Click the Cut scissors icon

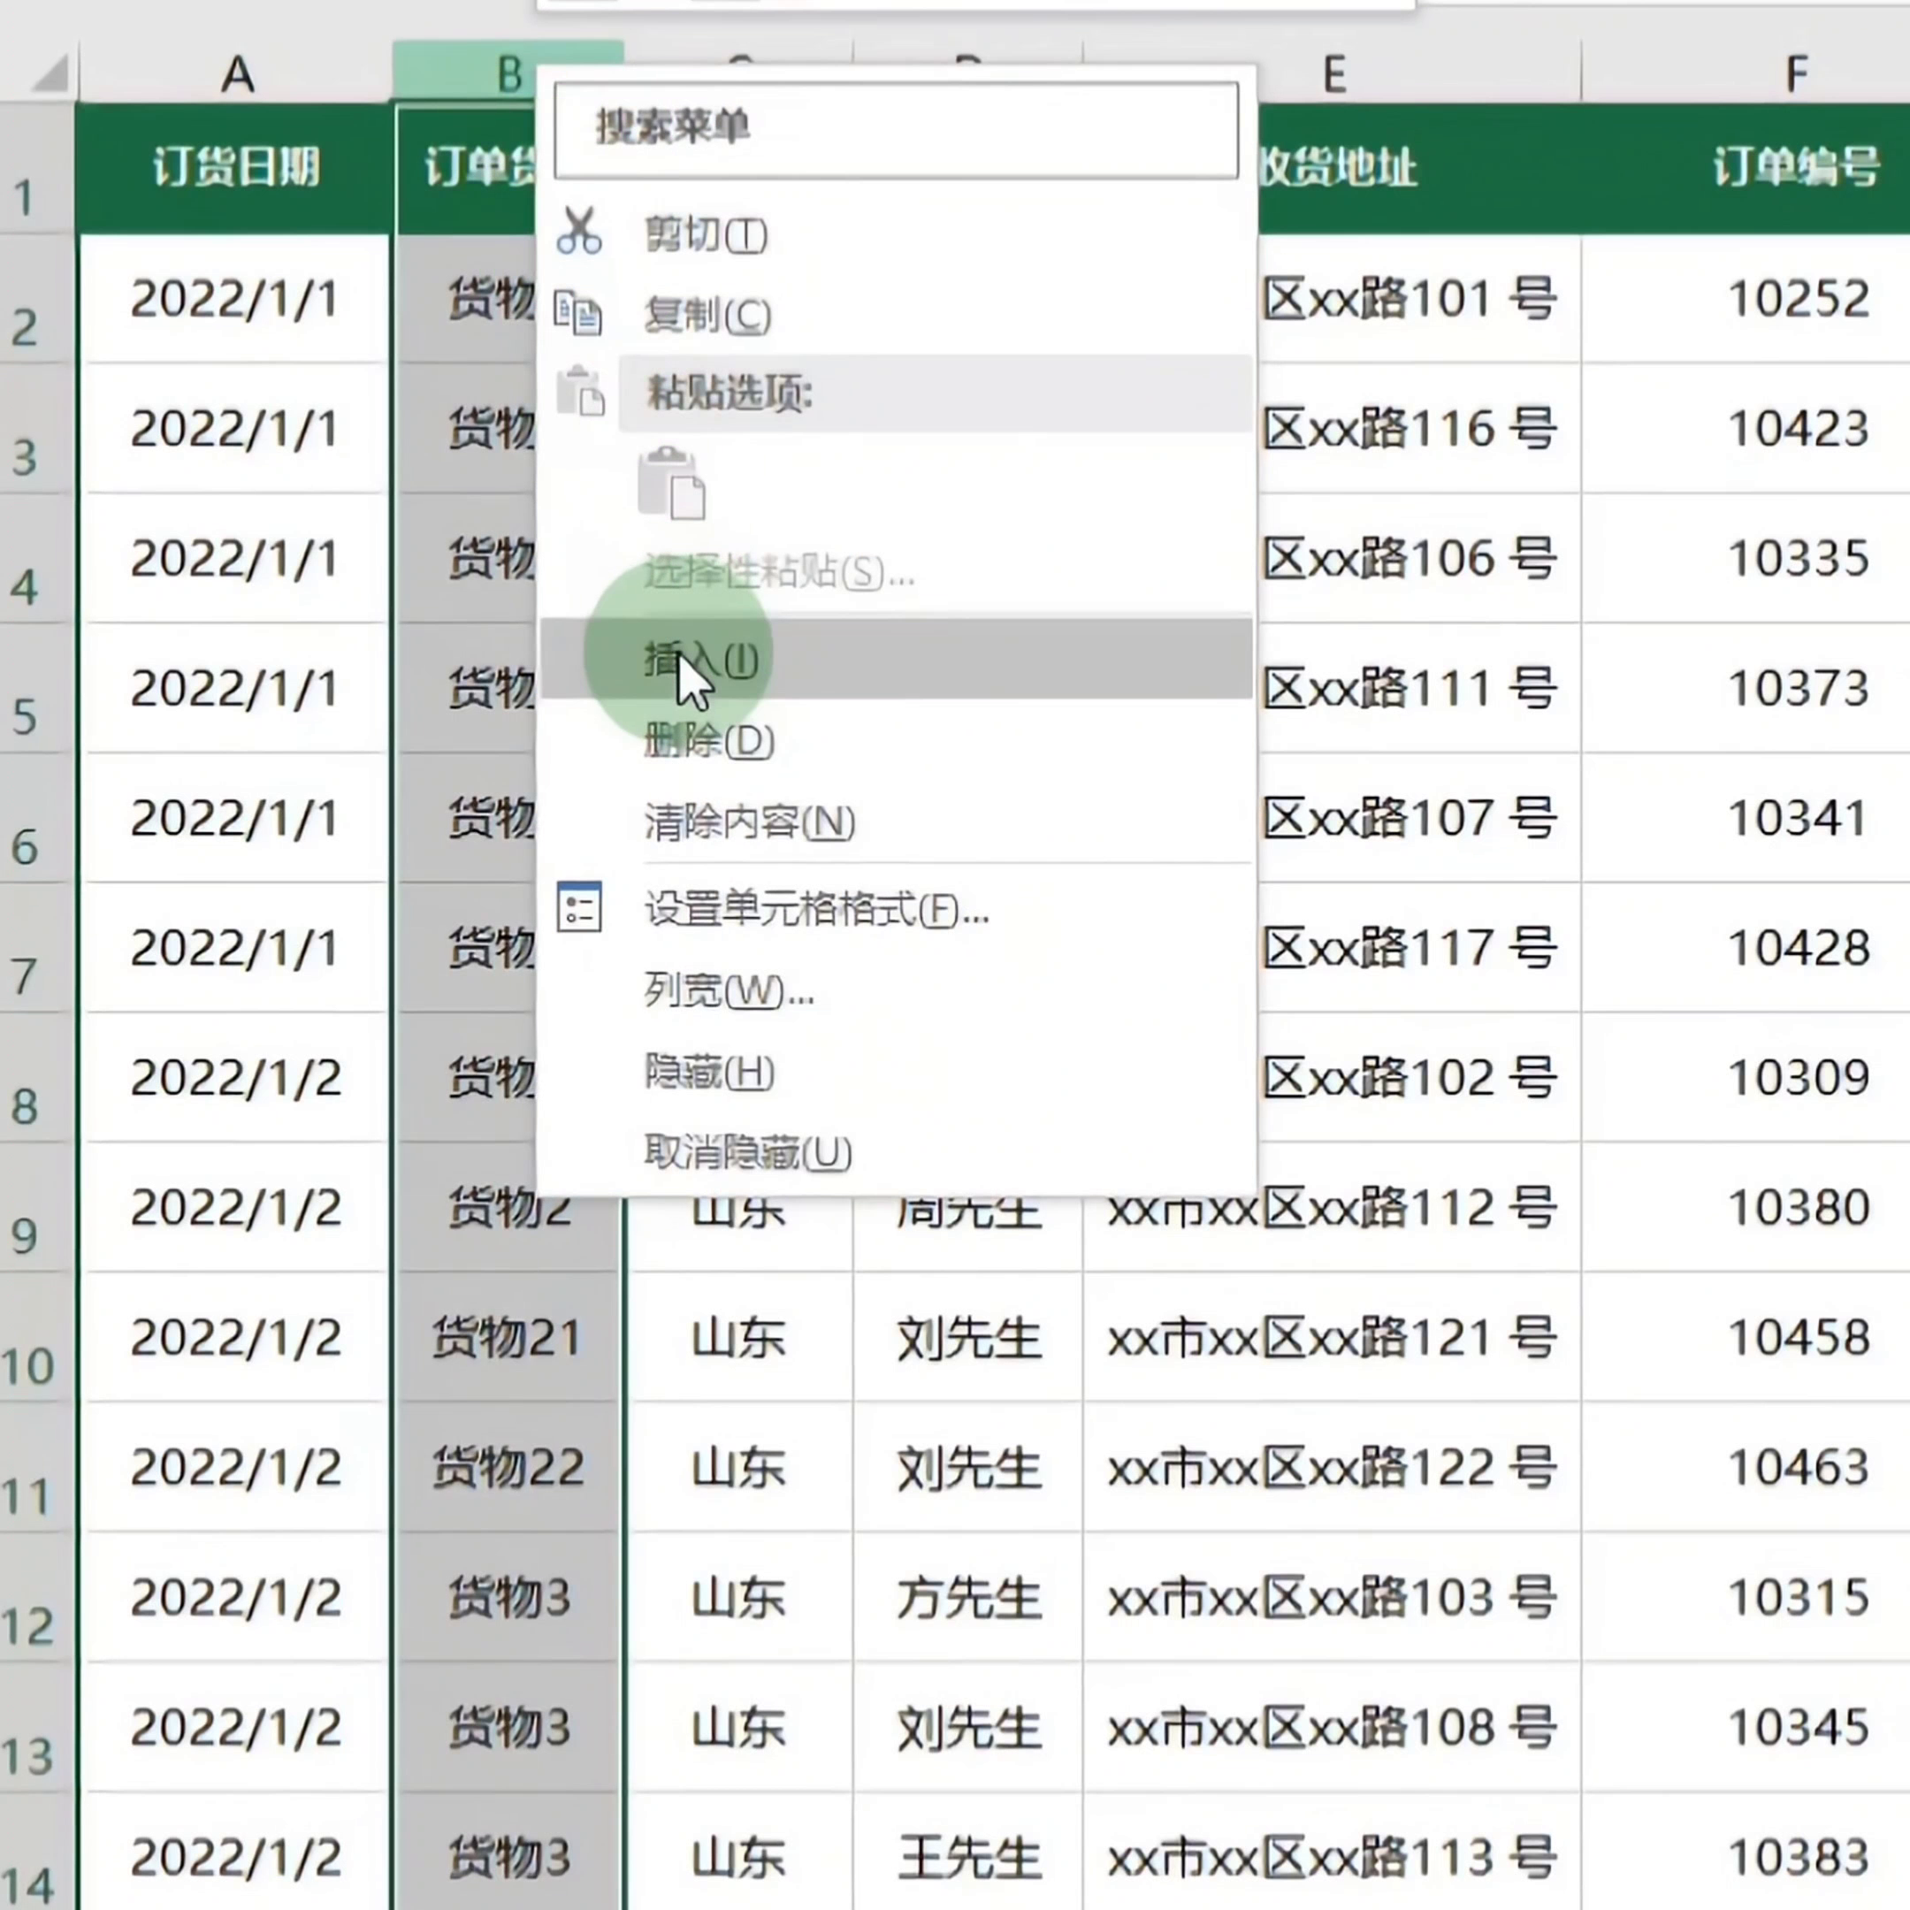pyautogui.click(x=580, y=234)
